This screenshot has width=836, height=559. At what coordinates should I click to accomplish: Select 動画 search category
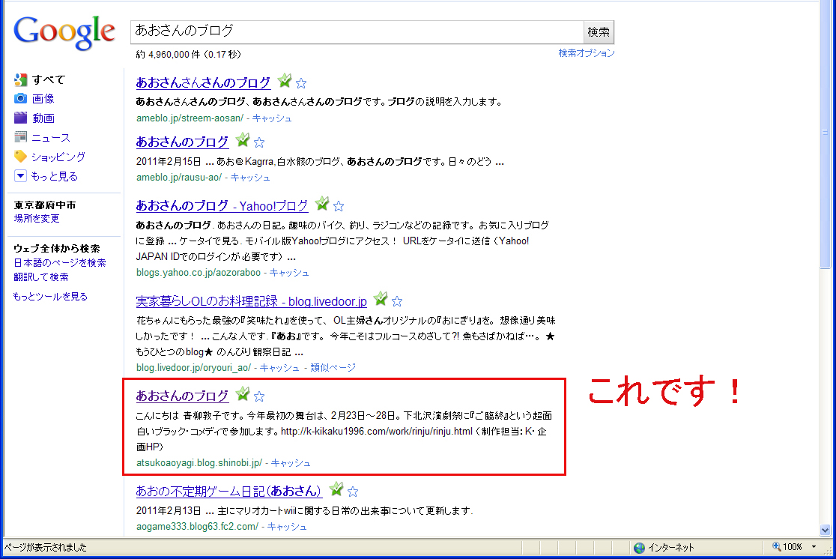tap(43, 118)
